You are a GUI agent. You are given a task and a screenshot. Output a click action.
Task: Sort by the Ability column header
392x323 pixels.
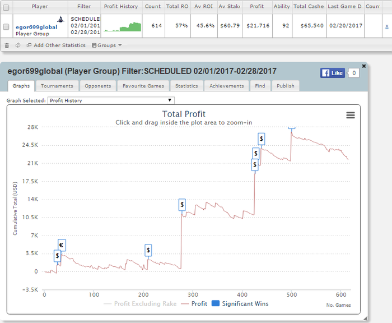click(282, 7)
